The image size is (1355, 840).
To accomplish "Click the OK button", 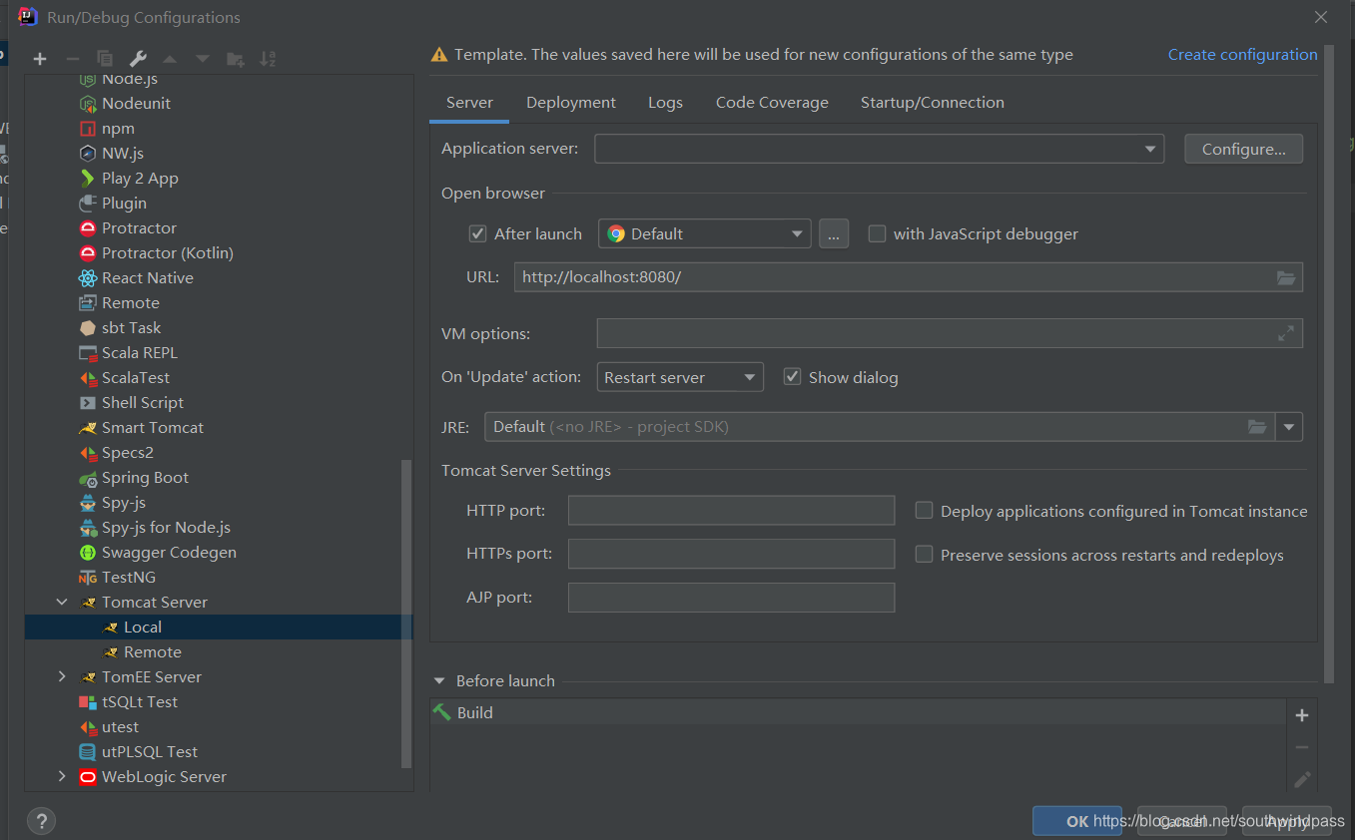I will tap(1077, 821).
